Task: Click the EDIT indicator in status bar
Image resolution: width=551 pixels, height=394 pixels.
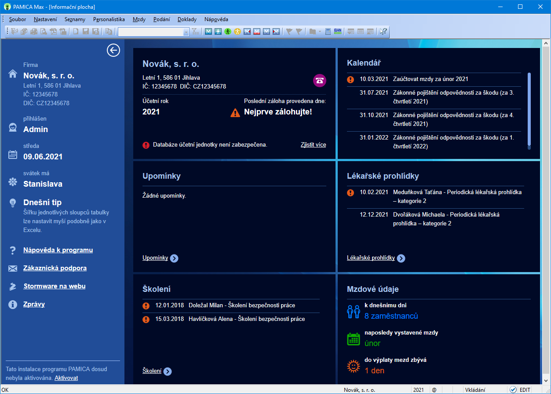Action: pos(525,390)
